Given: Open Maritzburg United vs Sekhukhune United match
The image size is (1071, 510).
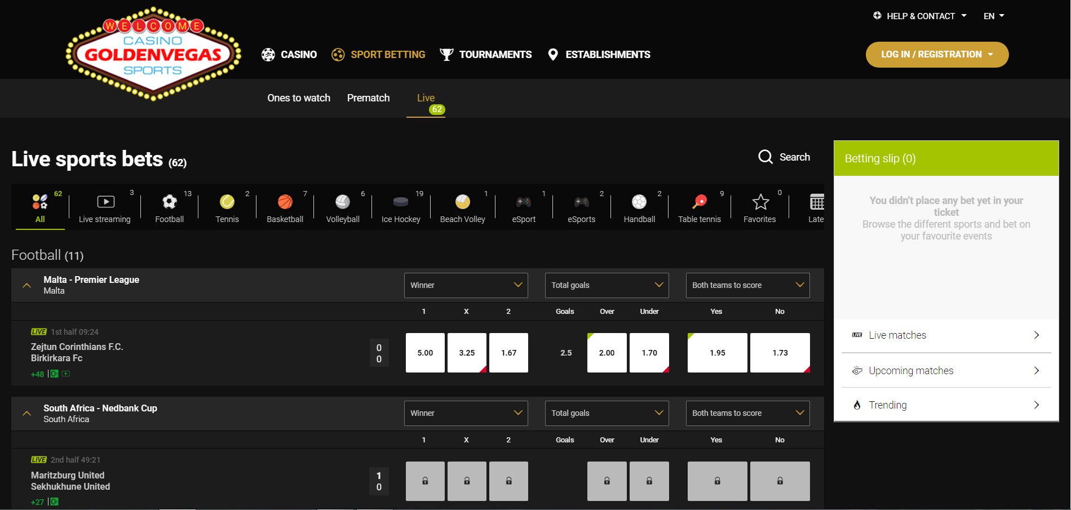Looking at the screenshot, I should pos(70,481).
